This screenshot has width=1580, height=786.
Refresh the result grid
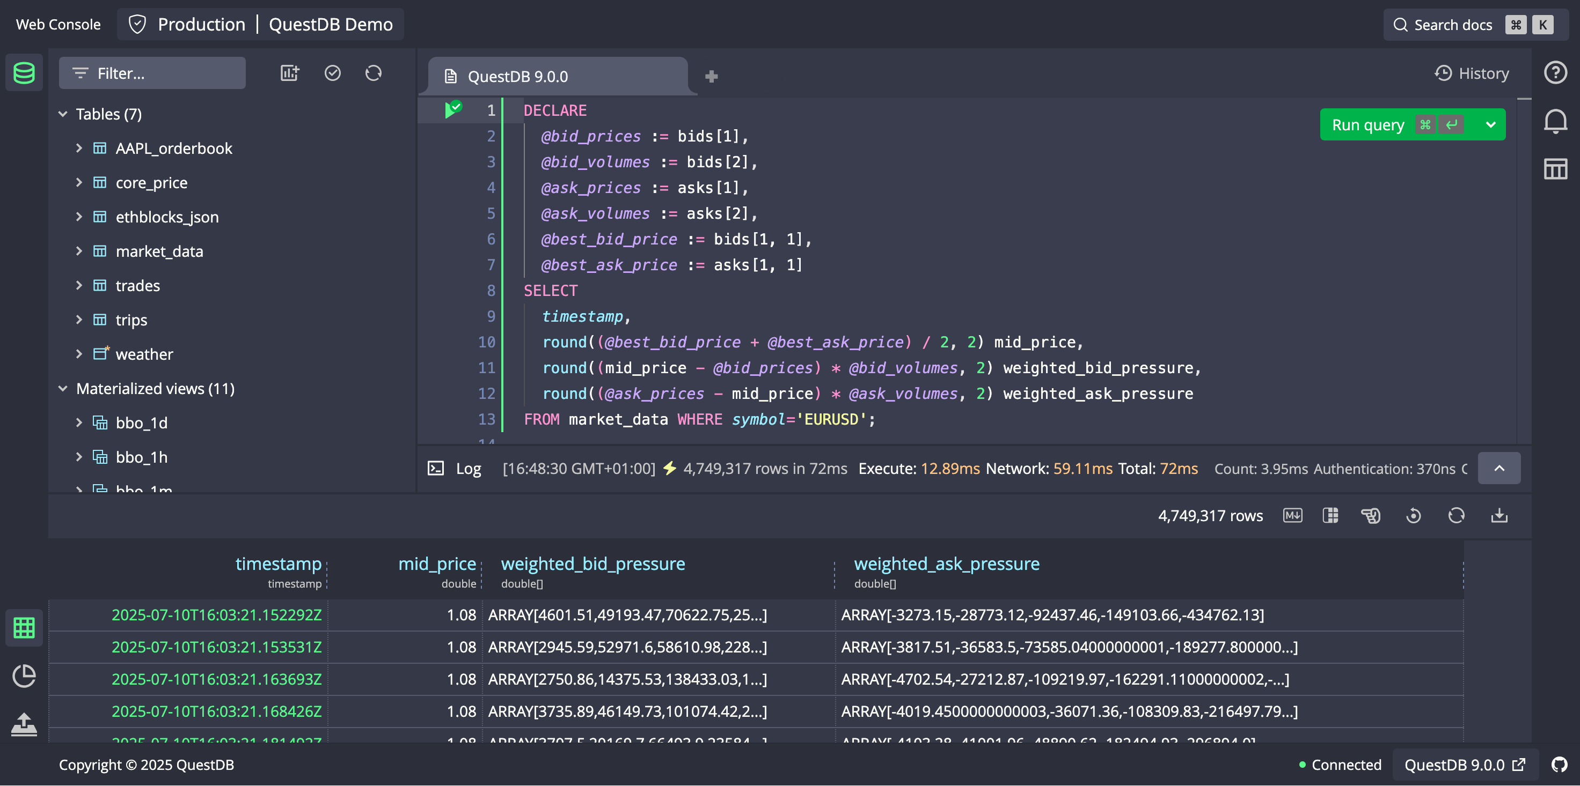(x=1456, y=515)
